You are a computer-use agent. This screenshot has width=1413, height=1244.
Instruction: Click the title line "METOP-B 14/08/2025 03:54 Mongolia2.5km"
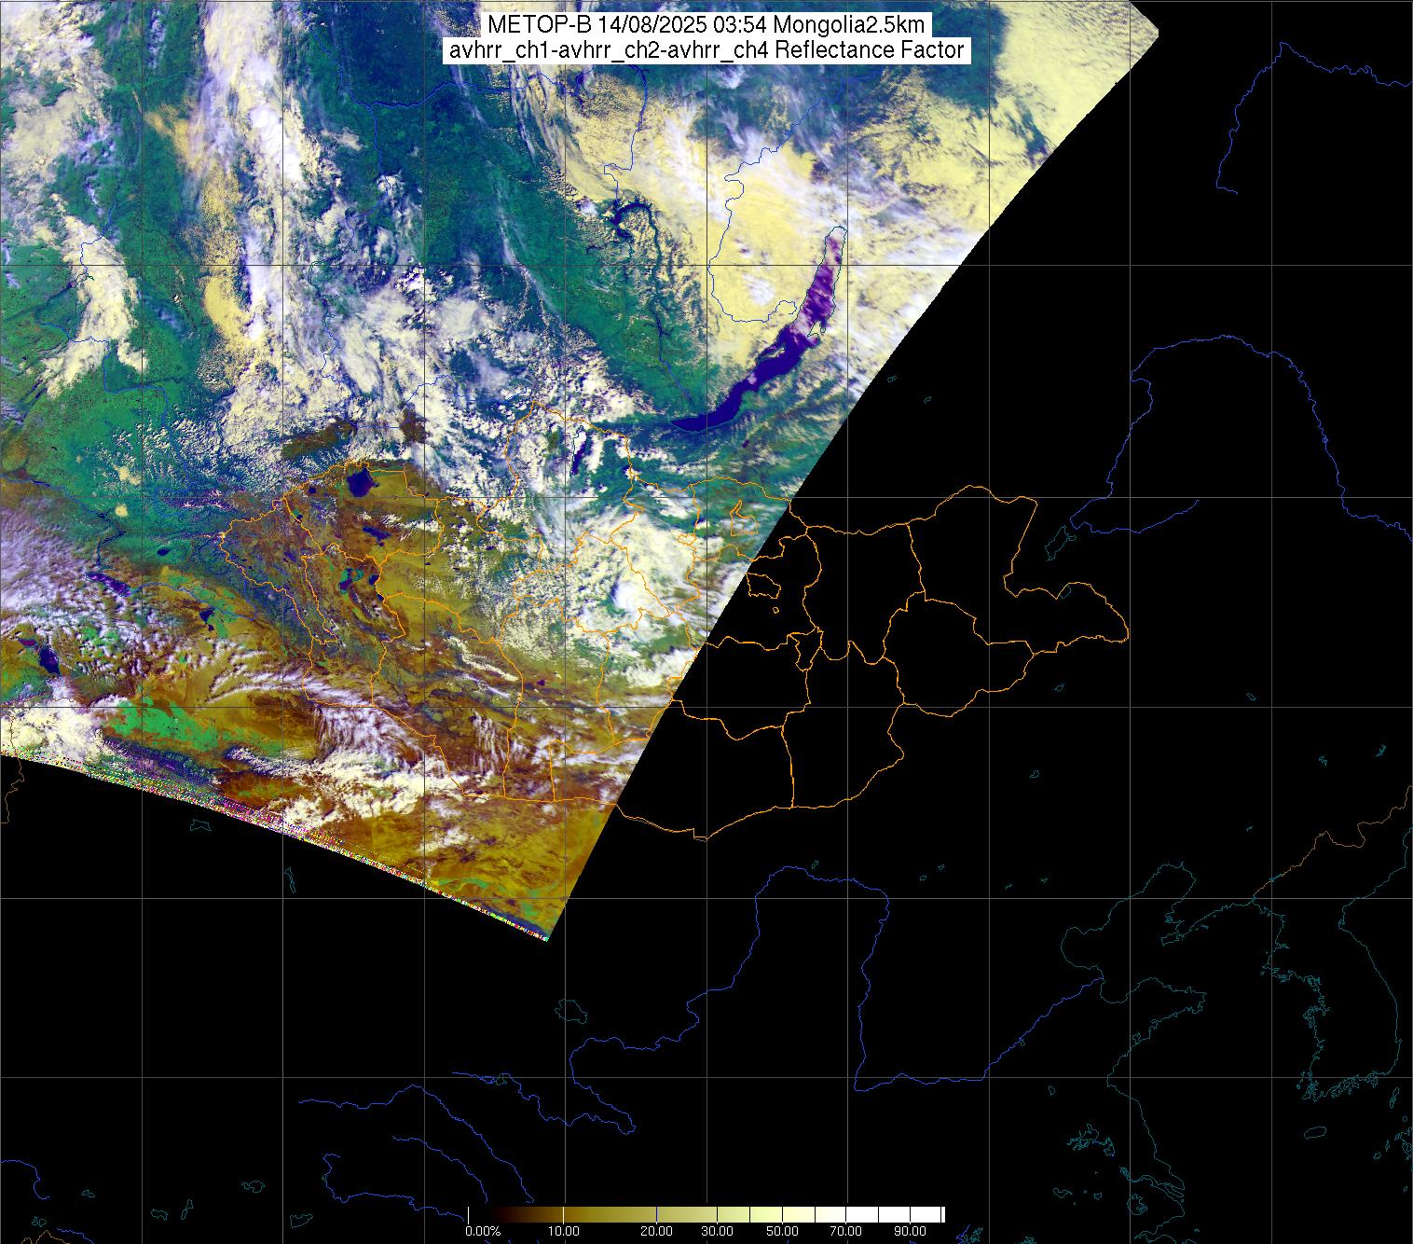tap(706, 25)
